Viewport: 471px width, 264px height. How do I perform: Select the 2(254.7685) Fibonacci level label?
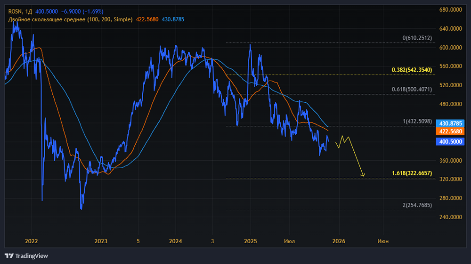(x=417, y=206)
